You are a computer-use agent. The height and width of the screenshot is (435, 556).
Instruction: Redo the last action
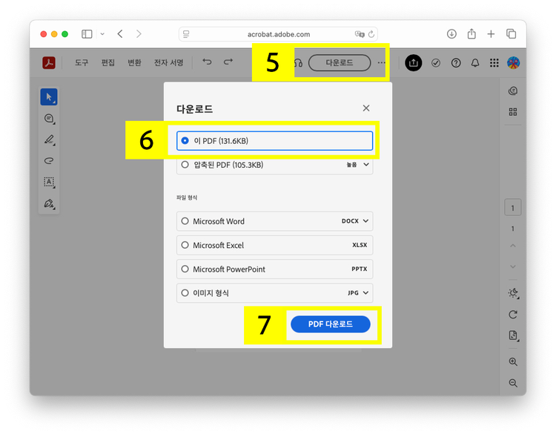pos(228,62)
